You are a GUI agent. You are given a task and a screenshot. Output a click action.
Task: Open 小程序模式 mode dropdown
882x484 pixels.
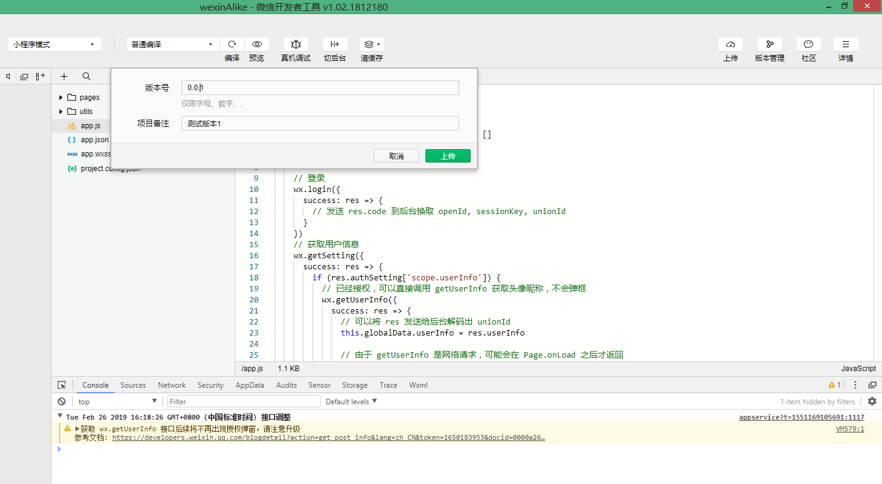55,44
